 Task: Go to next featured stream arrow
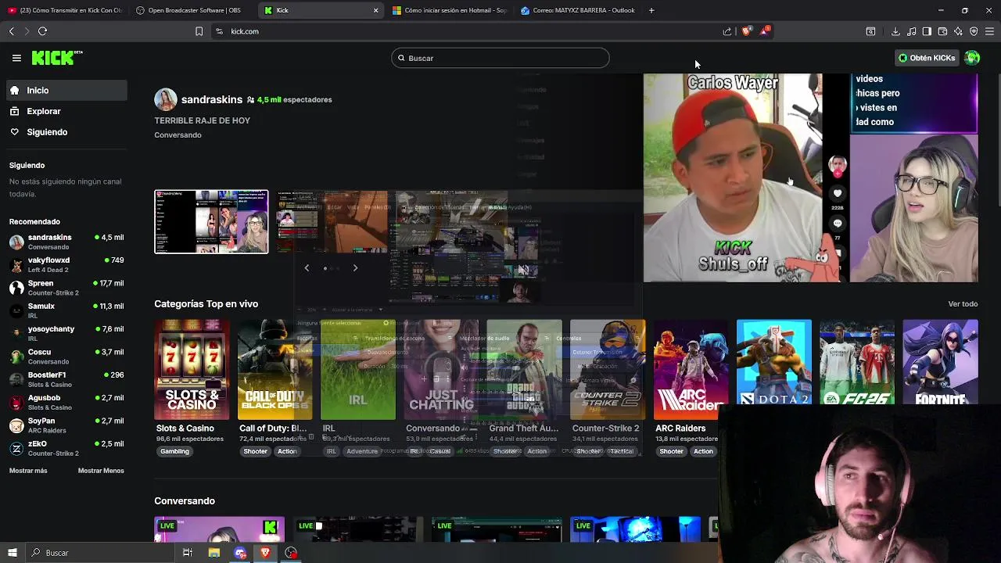[355, 268]
